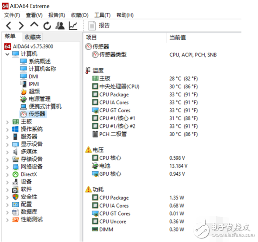Click the IPMI server icon
This screenshot has width=258, height=242.
[x=24, y=84]
